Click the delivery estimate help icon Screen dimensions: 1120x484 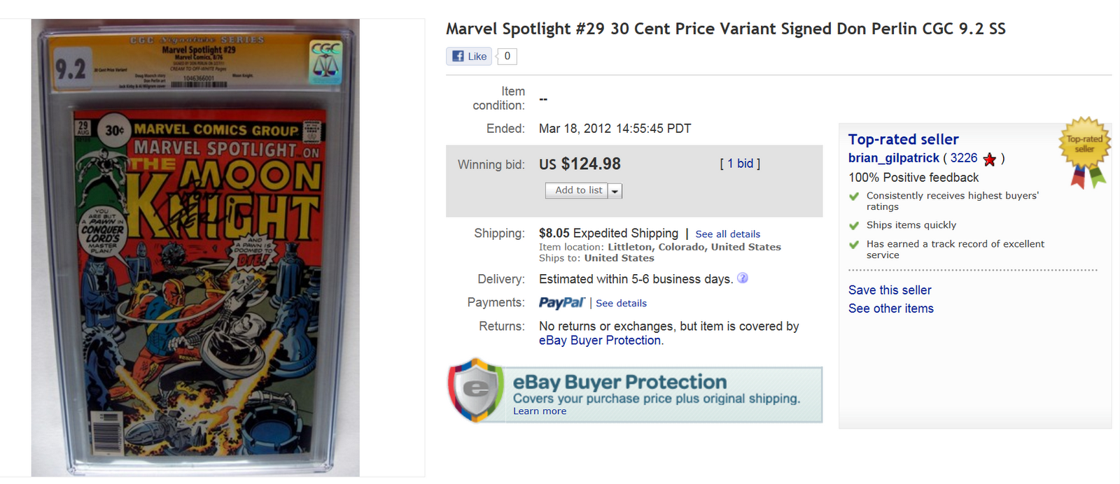click(x=743, y=278)
